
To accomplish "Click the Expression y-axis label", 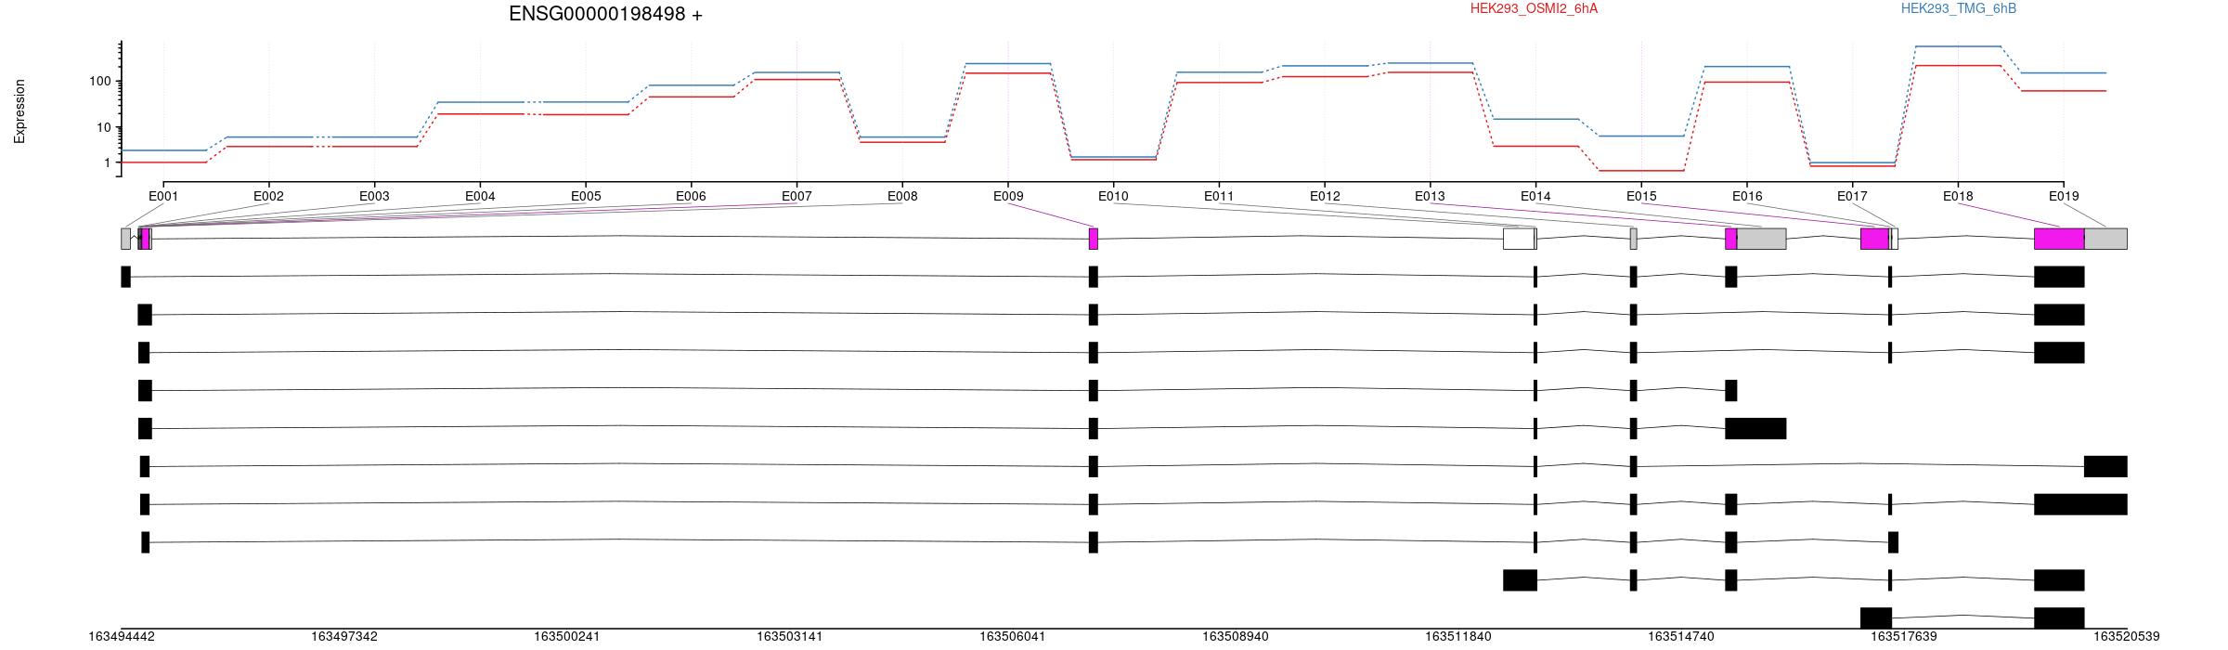I will point(19,111).
